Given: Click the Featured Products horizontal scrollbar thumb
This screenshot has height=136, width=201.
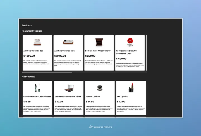Looking at the screenshot, I should point(47,72).
